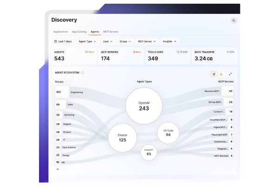
Task: Select the VS Code 94 agent bubble
Action: point(168,133)
